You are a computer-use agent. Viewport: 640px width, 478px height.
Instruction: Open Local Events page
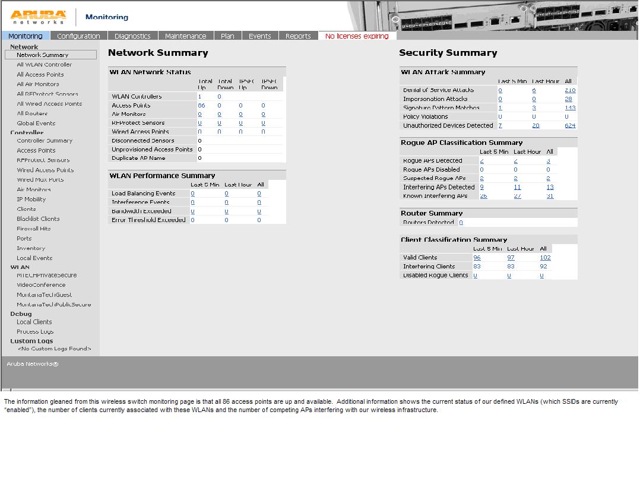[34, 258]
